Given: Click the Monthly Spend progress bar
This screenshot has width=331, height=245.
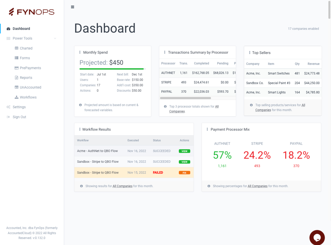Looking at the screenshot, I should (x=113, y=69).
